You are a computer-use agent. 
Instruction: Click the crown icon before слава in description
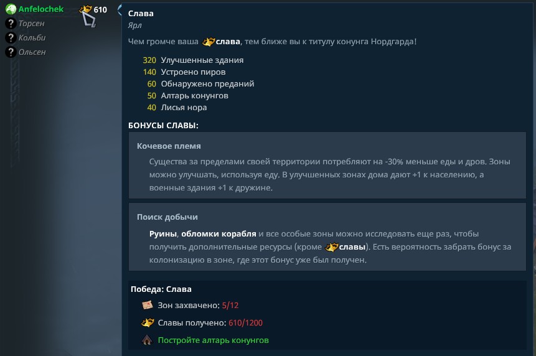click(209, 42)
